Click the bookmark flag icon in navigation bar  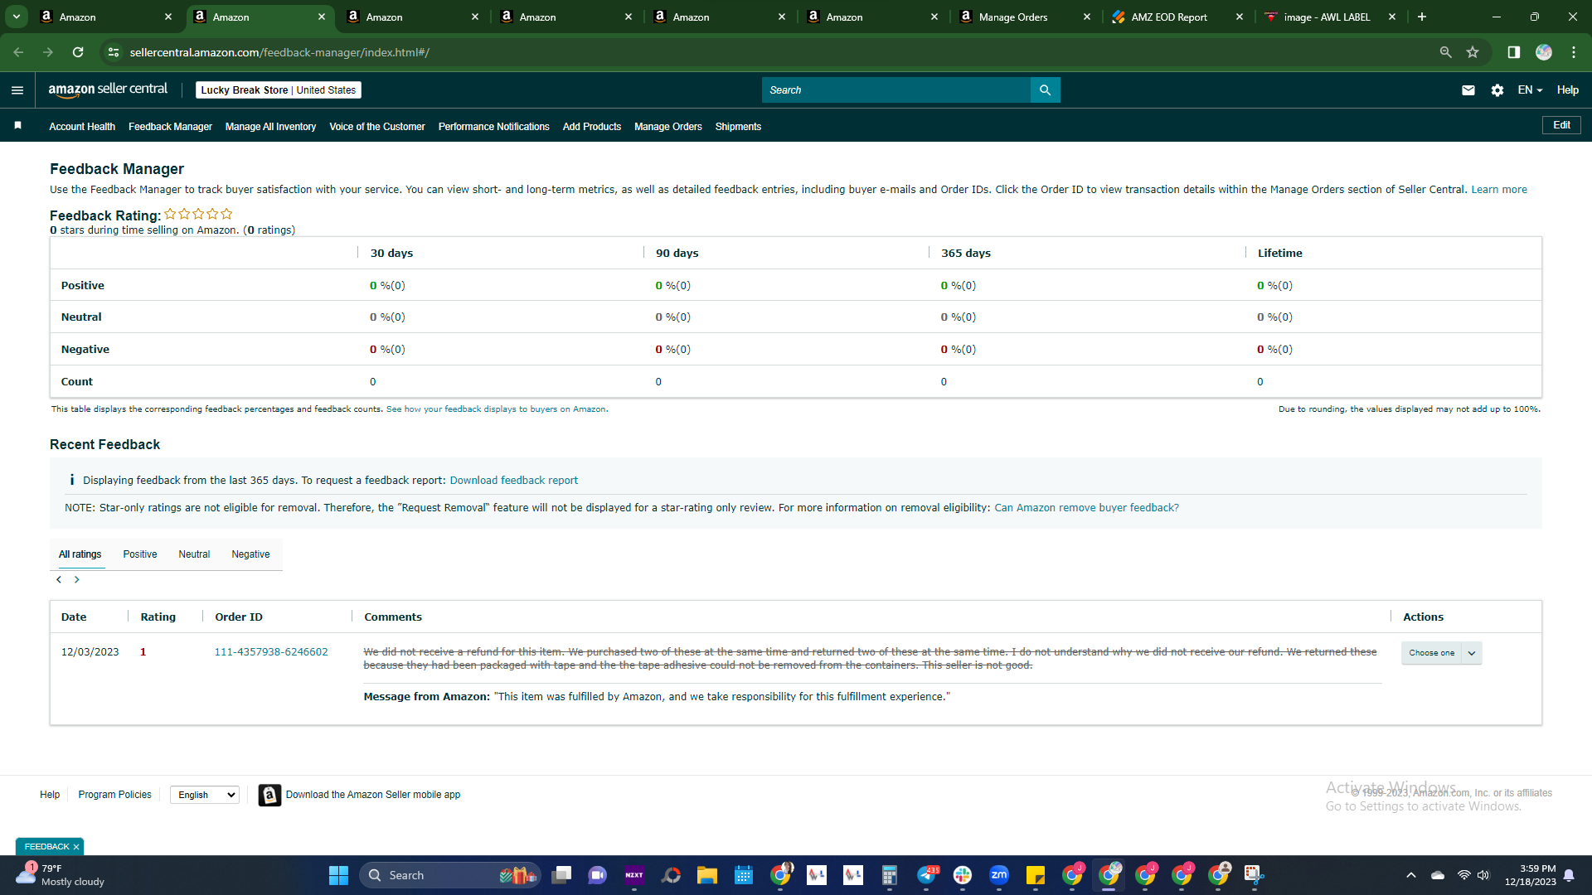18,126
